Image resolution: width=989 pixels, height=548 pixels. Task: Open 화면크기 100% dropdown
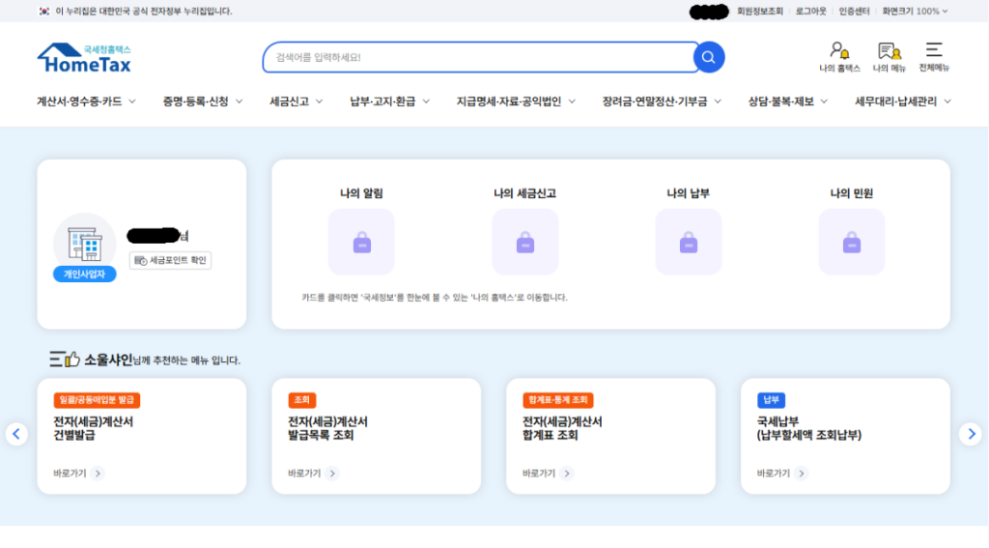pyautogui.click(x=915, y=12)
